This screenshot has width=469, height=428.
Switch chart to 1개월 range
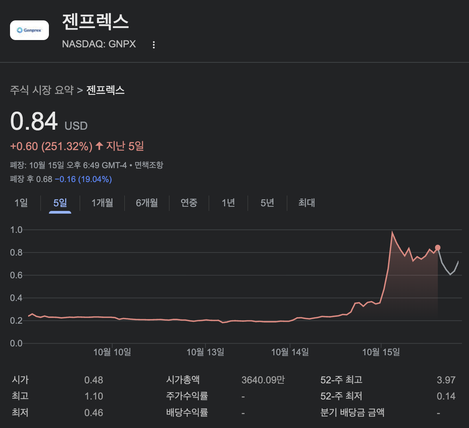(x=102, y=202)
